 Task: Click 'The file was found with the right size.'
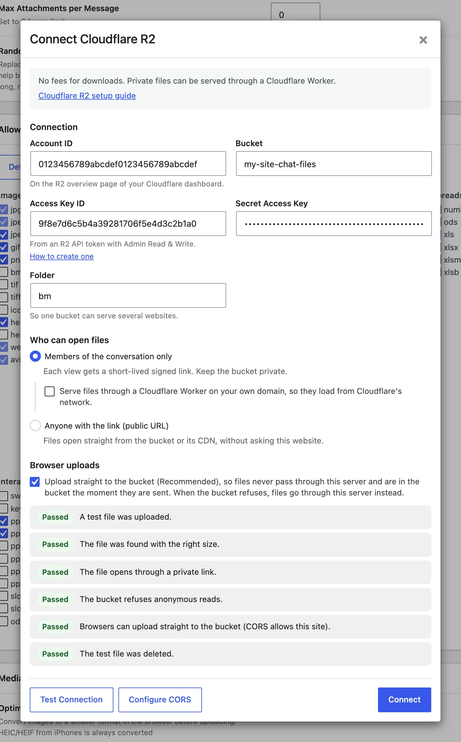[x=230, y=544]
